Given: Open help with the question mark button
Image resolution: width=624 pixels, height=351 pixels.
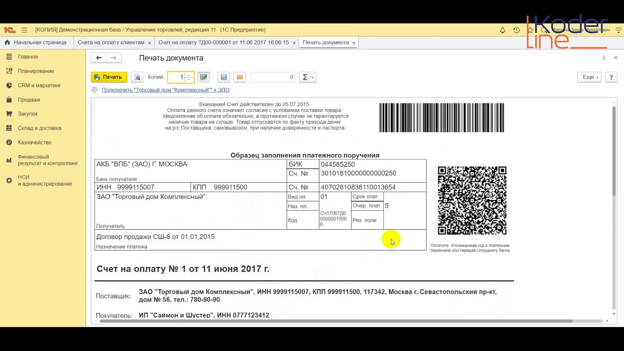Looking at the screenshot, I should click(x=611, y=77).
